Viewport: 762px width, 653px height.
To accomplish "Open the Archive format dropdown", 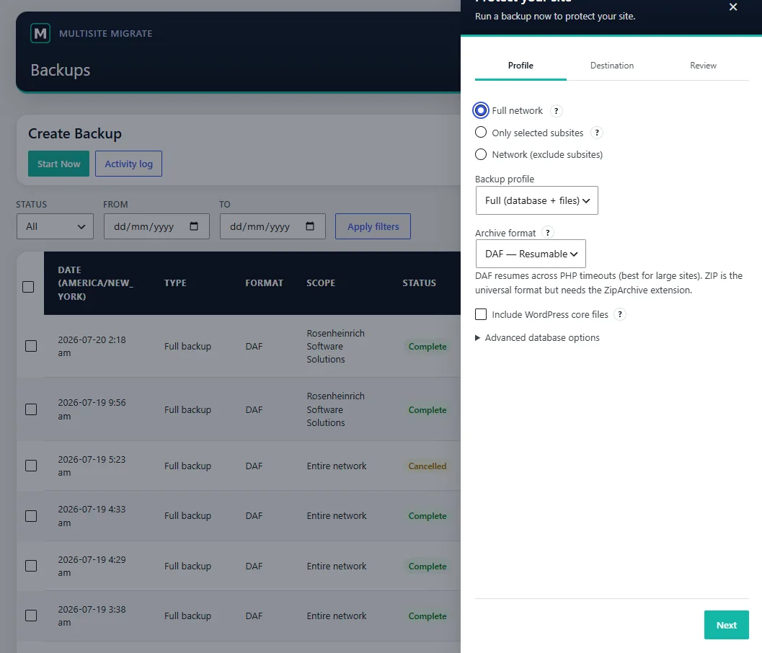I will 531,254.
